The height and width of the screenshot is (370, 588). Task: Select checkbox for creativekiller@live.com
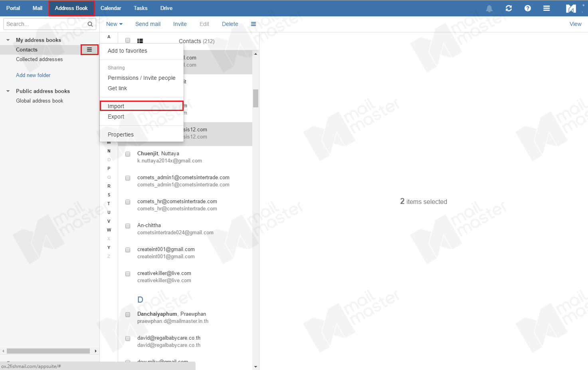128,274
